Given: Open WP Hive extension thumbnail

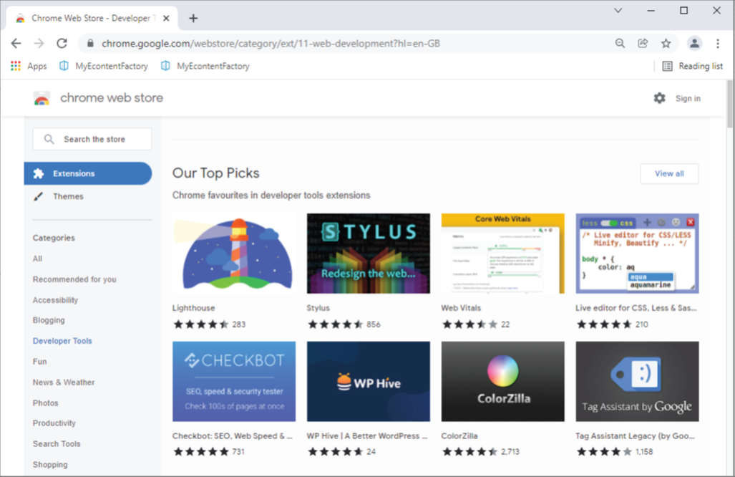Looking at the screenshot, I should tap(369, 381).
